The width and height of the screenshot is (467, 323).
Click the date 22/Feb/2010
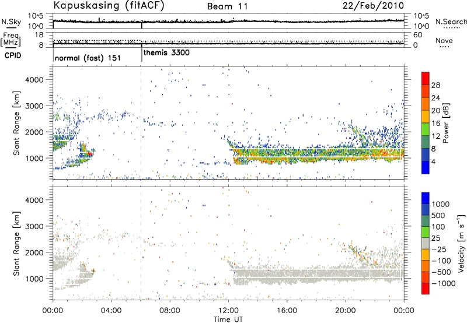point(373,5)
